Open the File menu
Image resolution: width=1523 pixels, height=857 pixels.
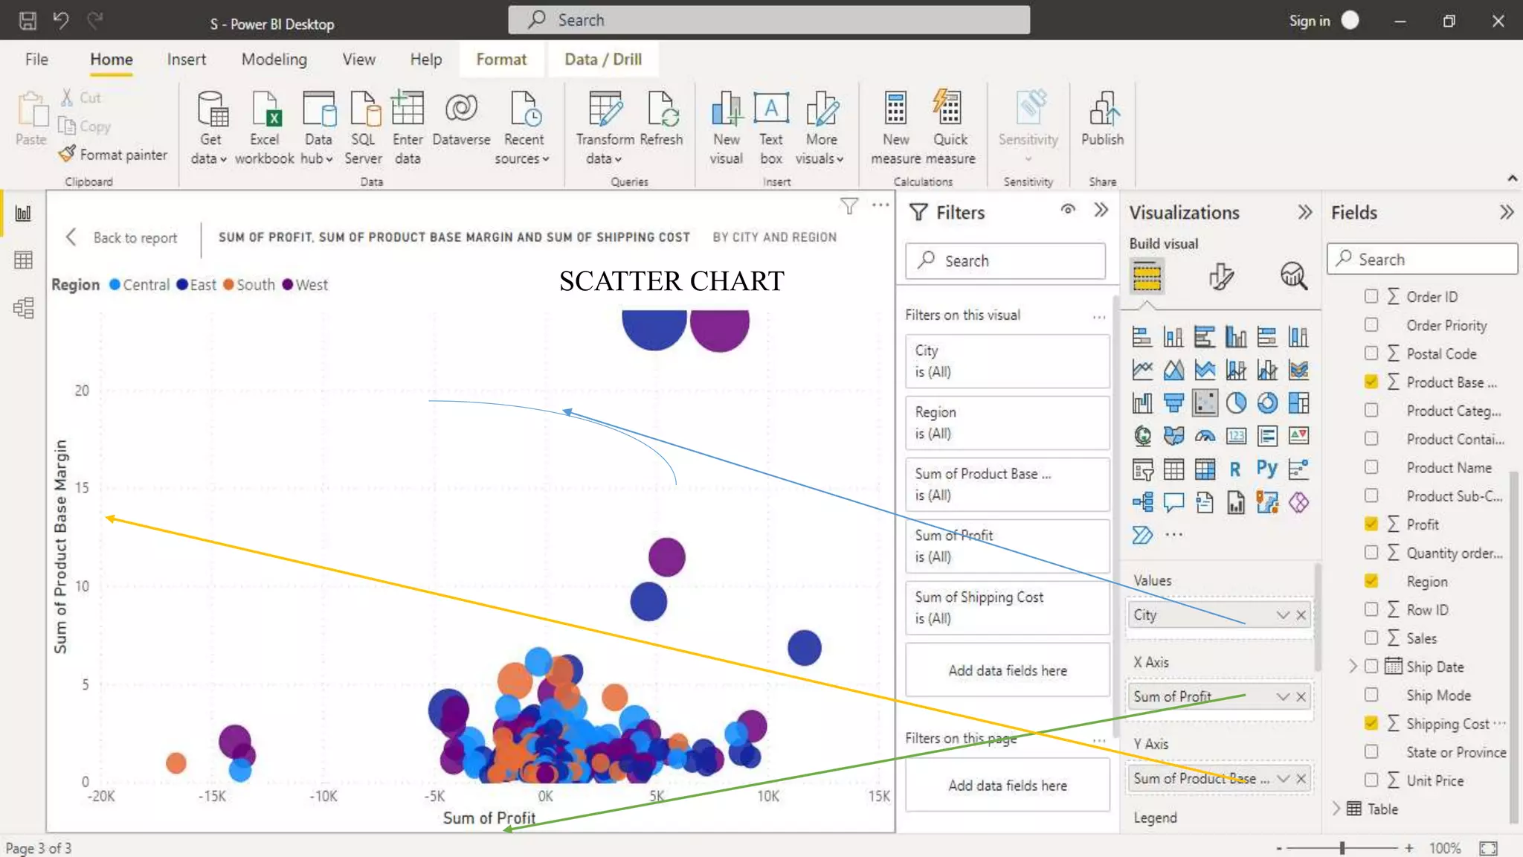pyautogui.click(x=36, y=59)
